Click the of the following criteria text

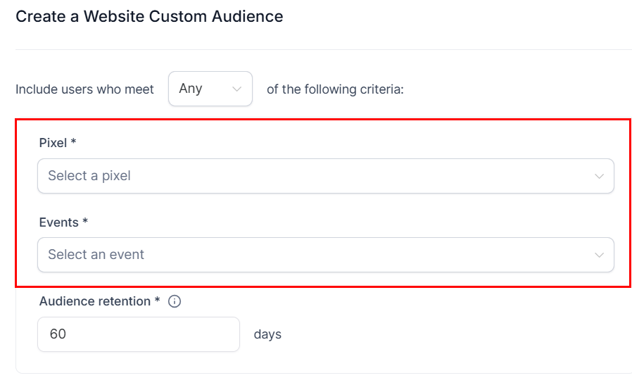(x=335, y=89)
